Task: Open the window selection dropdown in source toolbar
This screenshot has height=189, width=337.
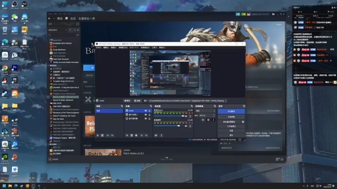Action: [188, 101]
